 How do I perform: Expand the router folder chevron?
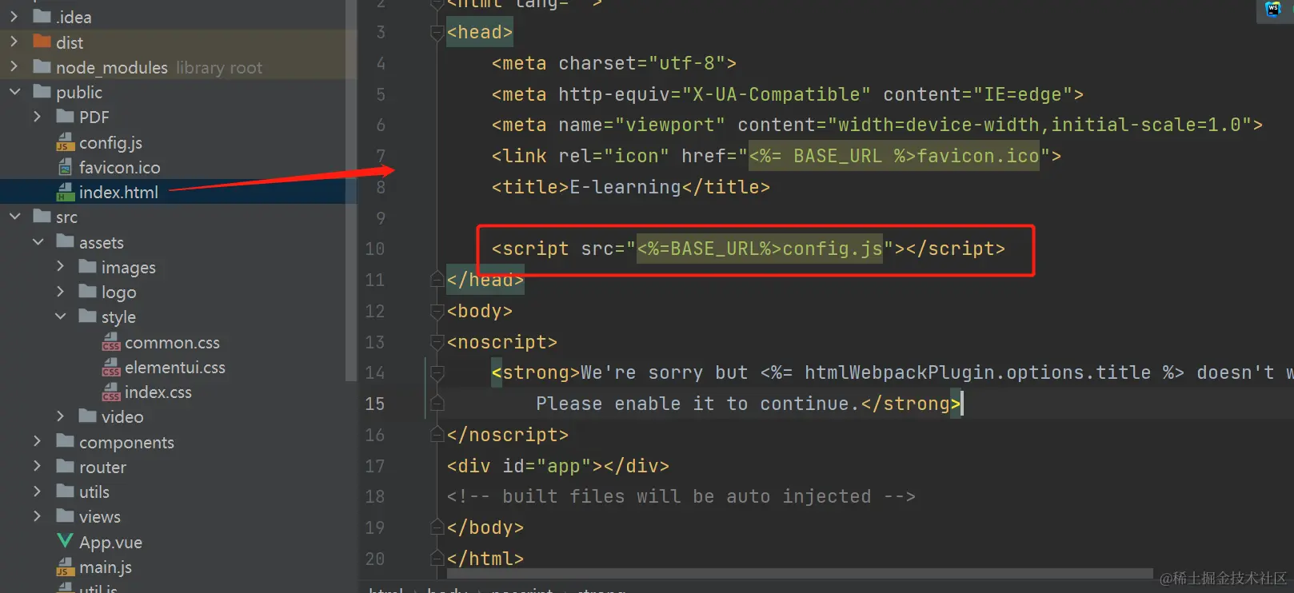point(37,466)
